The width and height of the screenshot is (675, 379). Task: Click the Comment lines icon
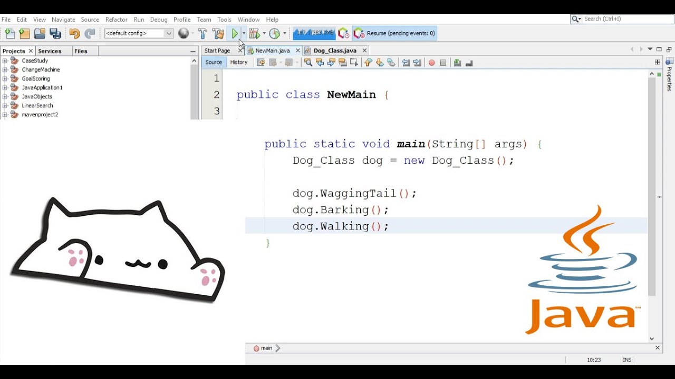[x=457, y=63]
